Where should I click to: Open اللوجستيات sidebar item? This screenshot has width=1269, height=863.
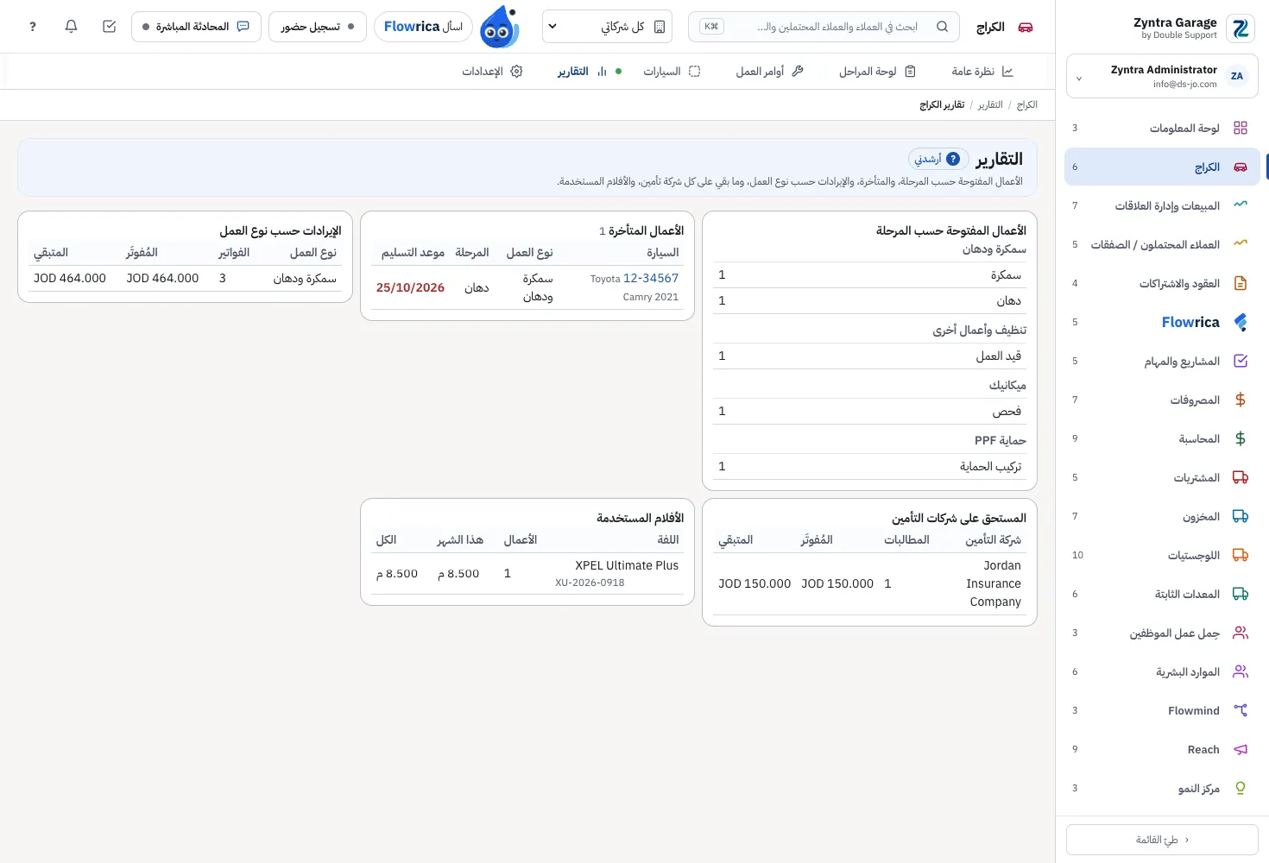pyautogui.click(x=1162, y=555)
